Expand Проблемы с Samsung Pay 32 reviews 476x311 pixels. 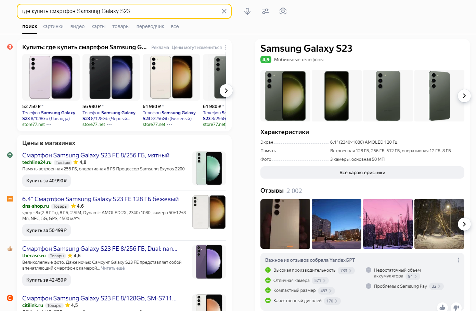click(437, 286)
